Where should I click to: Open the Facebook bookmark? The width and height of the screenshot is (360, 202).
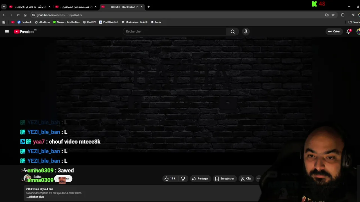coord(24,22)
